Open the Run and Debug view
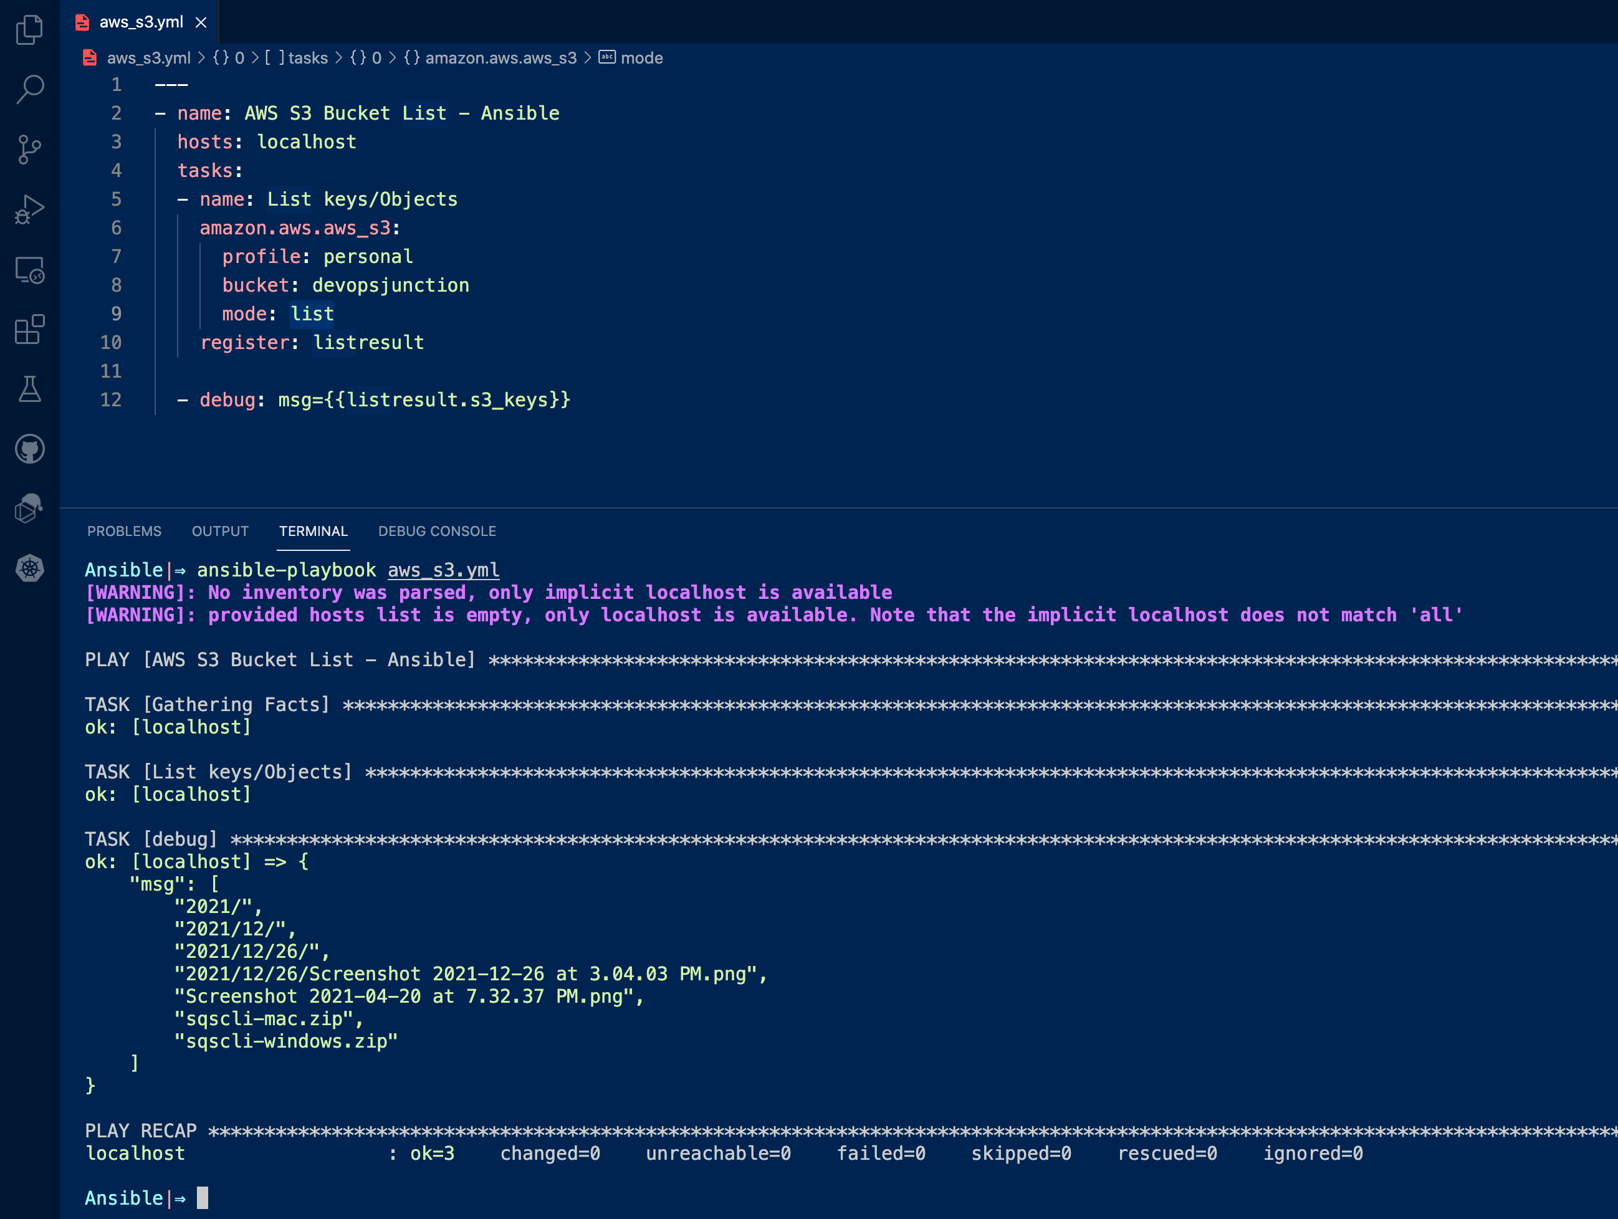This screenshot has width=1618, height=1219. [x=29, y=209]
